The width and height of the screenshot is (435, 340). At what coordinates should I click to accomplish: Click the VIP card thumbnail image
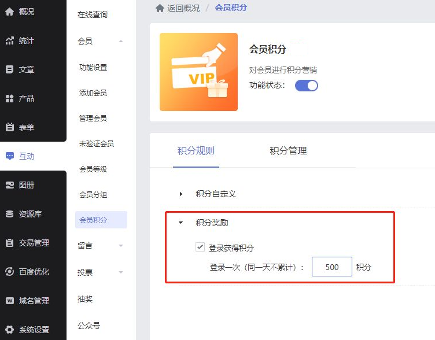pyautogui.click(x=198, y=72)
